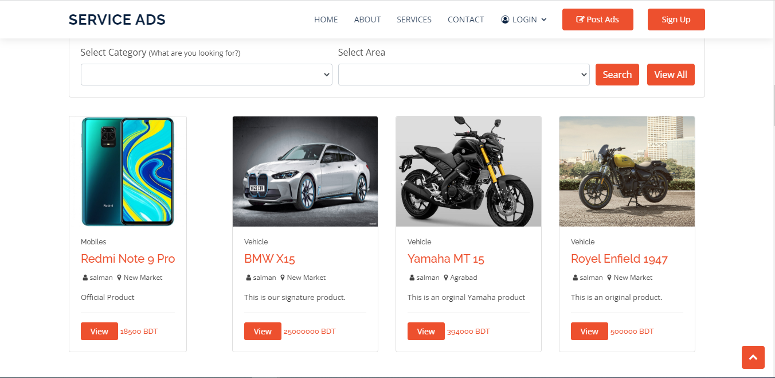
Task: Expand the LOGIN dropdown menu
Action: [x=524, y=20]
